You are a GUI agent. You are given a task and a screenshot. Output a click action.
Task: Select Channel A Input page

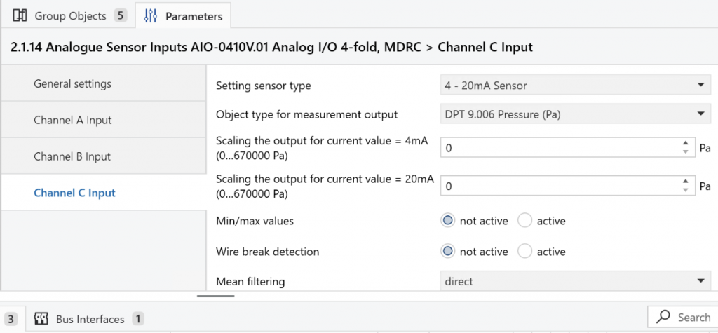[72, 120]
